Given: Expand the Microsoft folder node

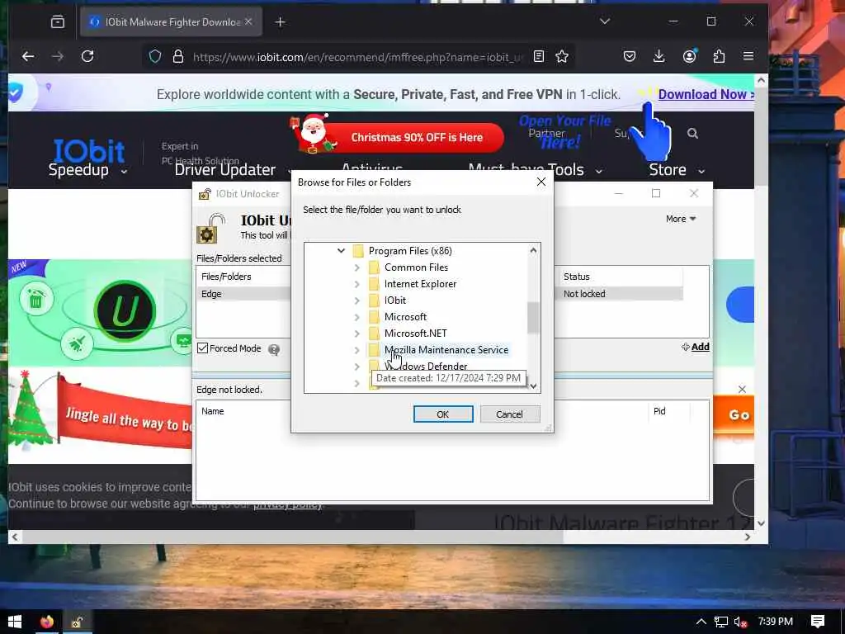Looking at the screenshot, I should (356, 317).
